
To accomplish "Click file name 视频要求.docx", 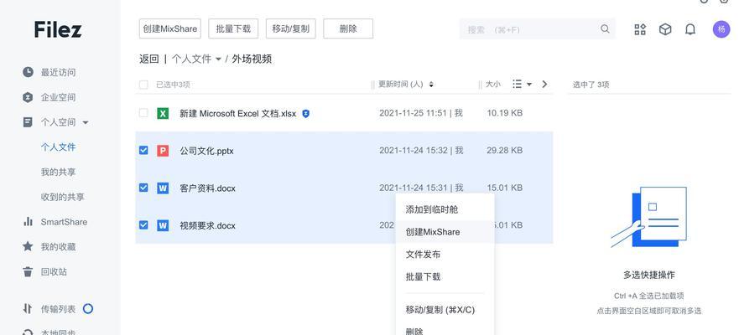I will point(207,226).
